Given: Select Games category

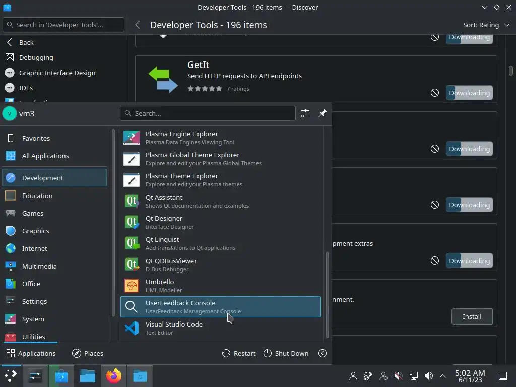Looking at the screenshot, I should (54, 213).
